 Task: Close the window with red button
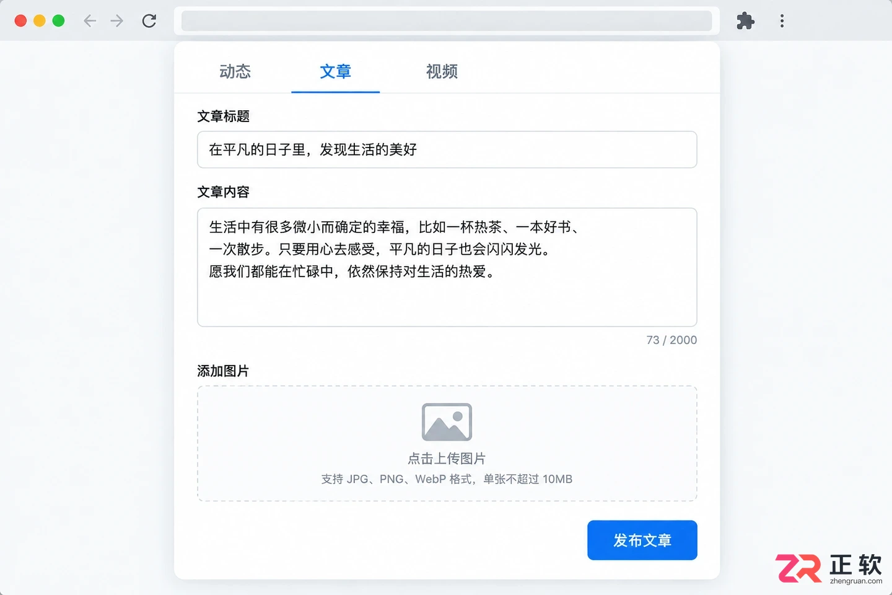[20, 20]
